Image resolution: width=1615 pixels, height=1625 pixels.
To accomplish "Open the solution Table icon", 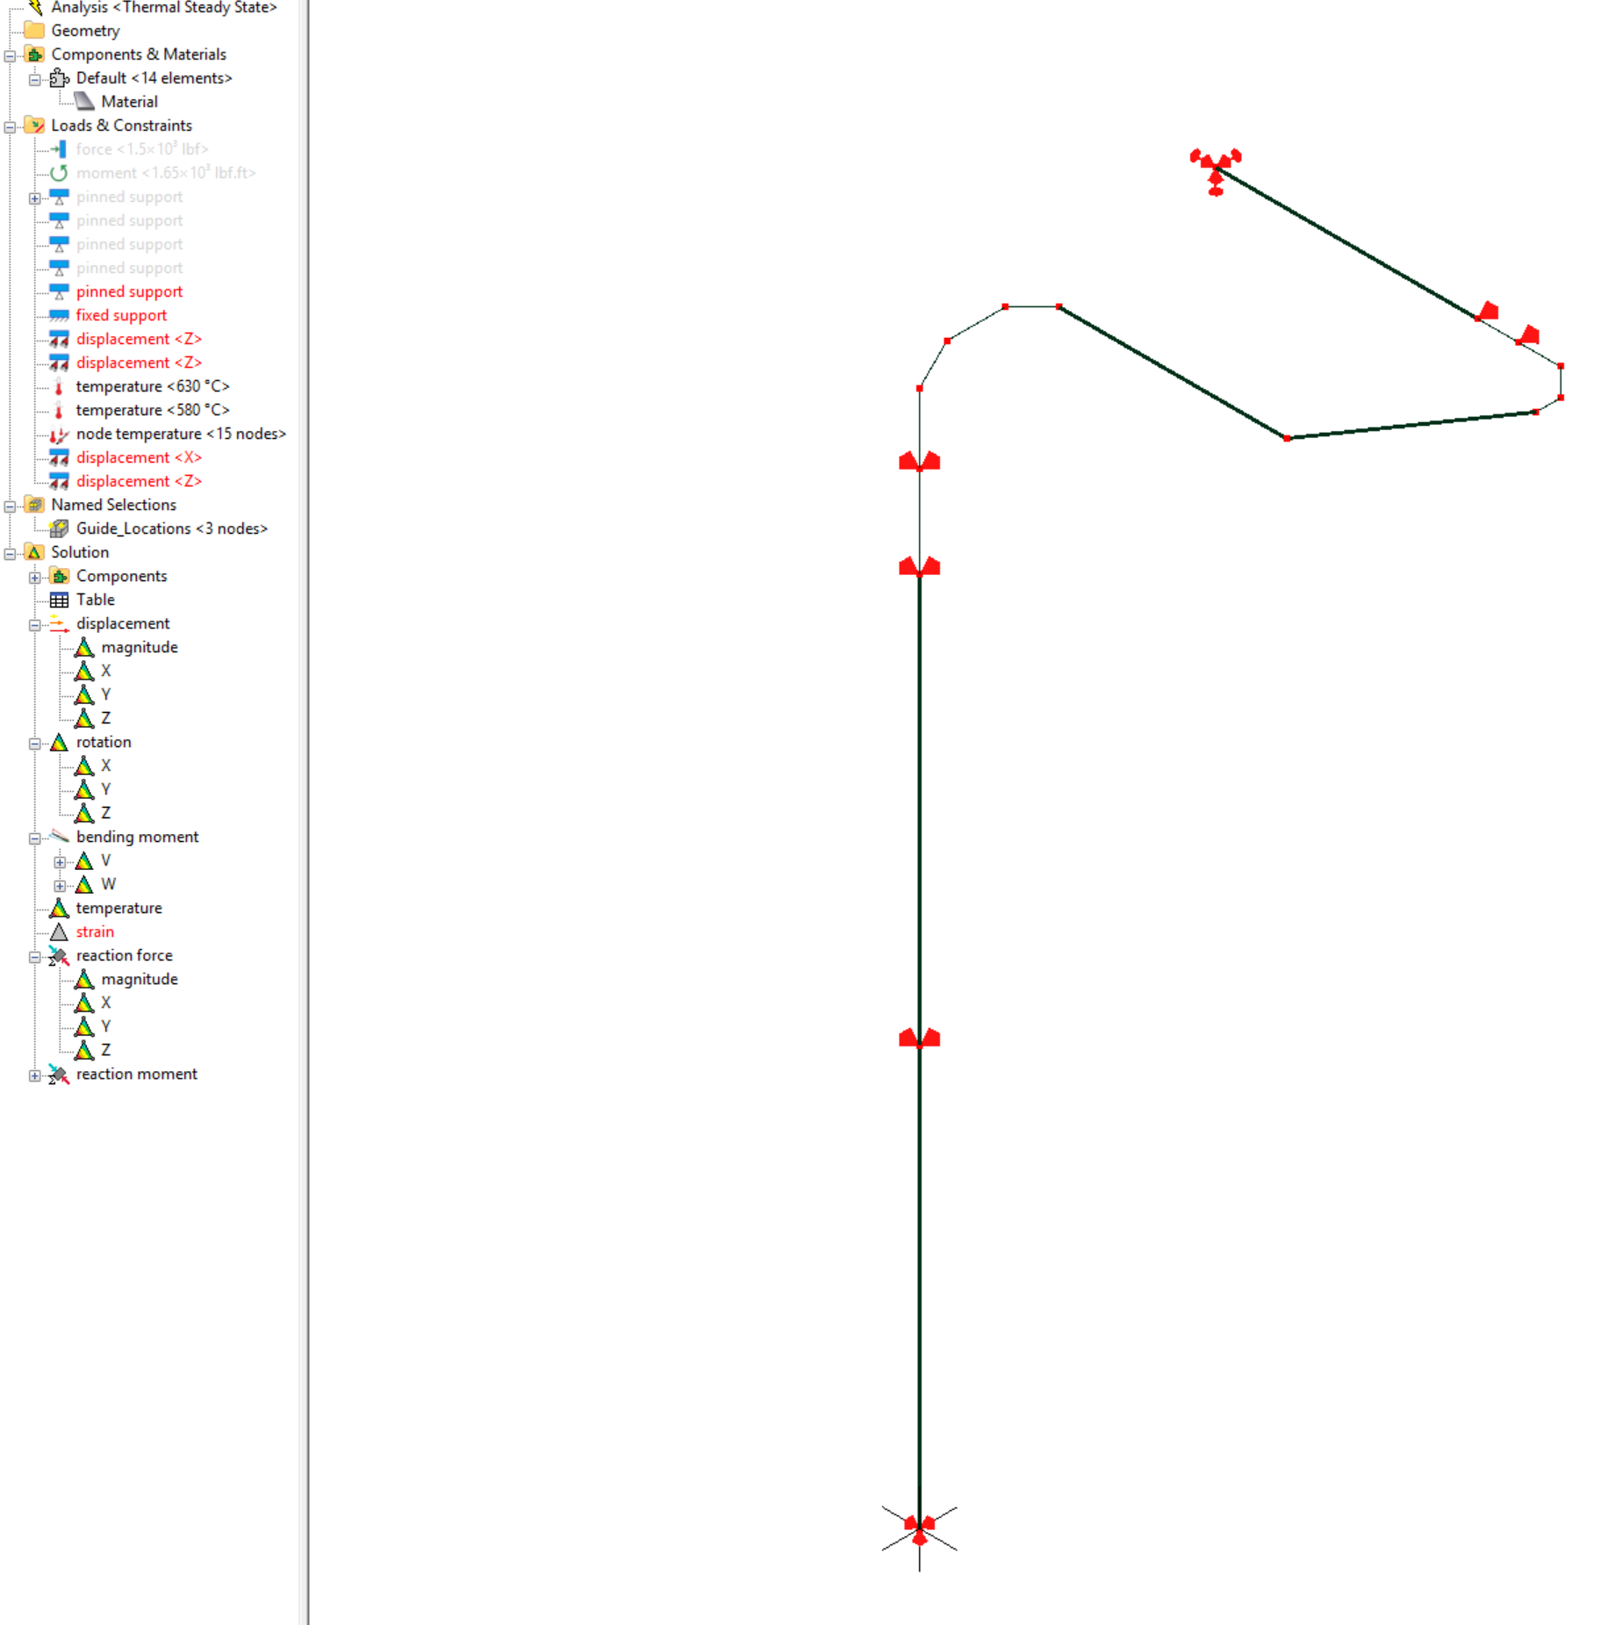I will coord(59,600).
